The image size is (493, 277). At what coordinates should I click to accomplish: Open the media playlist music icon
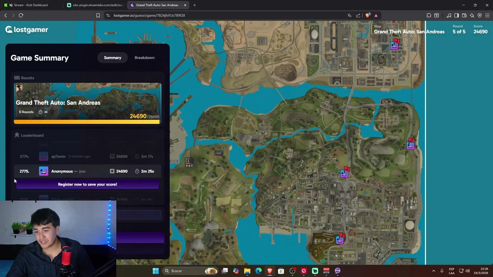449,15
